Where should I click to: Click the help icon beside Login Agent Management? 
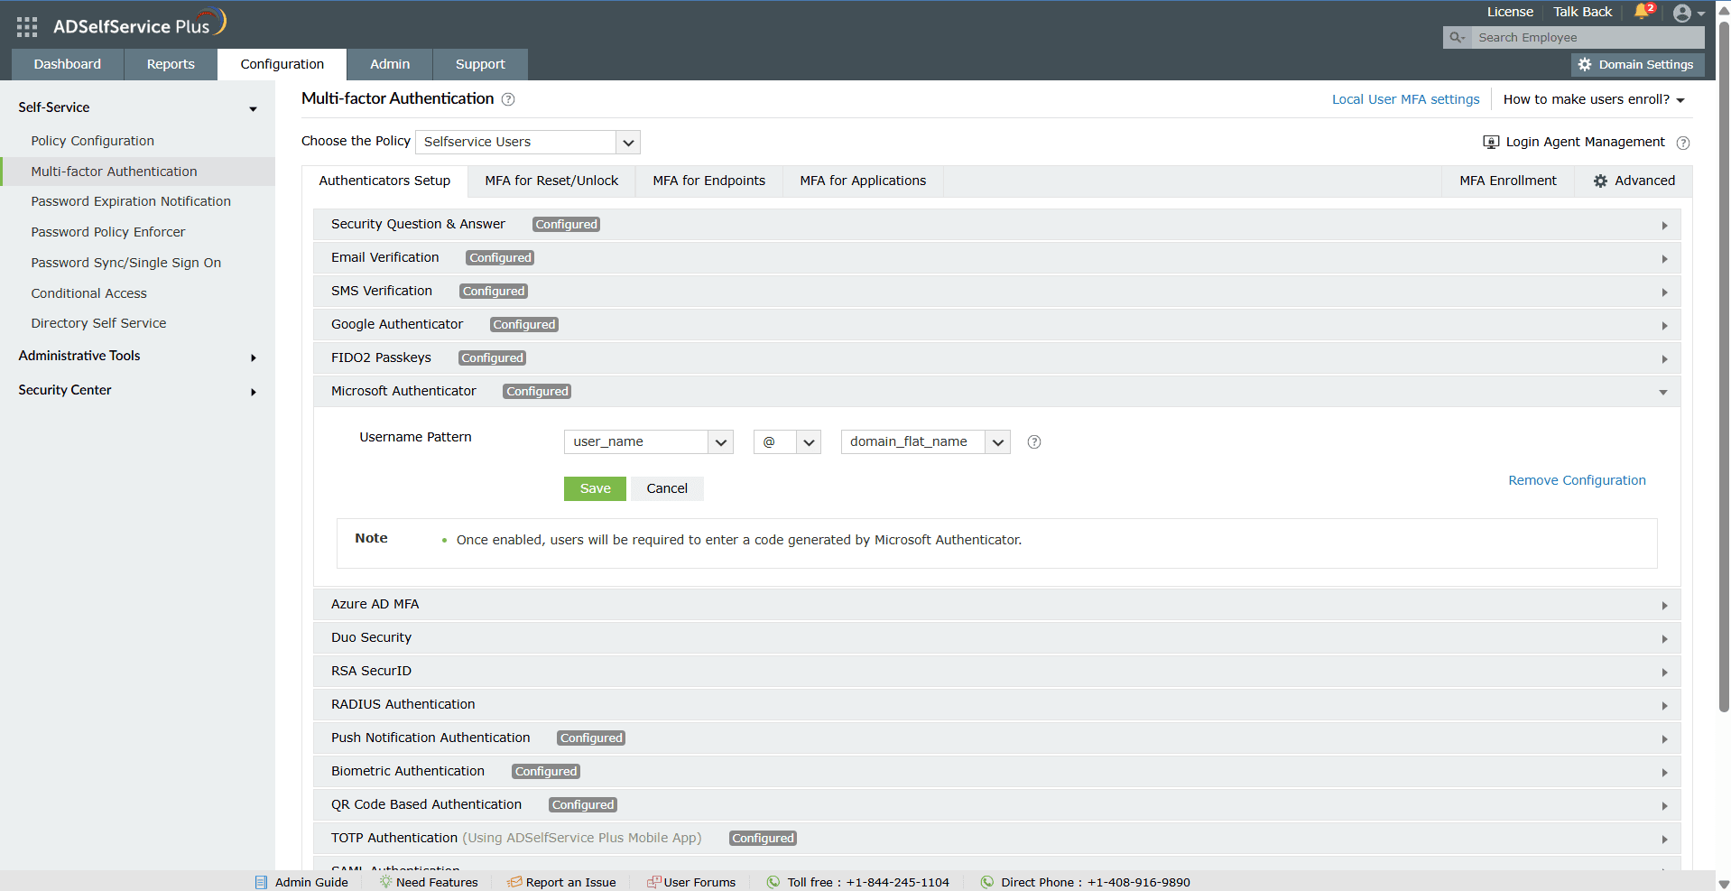1683,143
